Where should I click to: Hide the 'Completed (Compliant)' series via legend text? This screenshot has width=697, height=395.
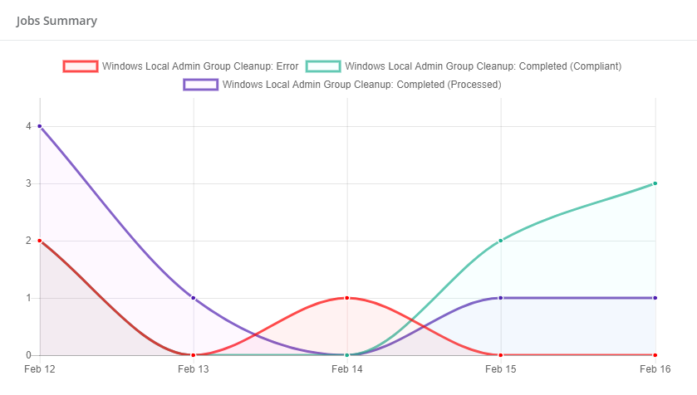[483, 66]
